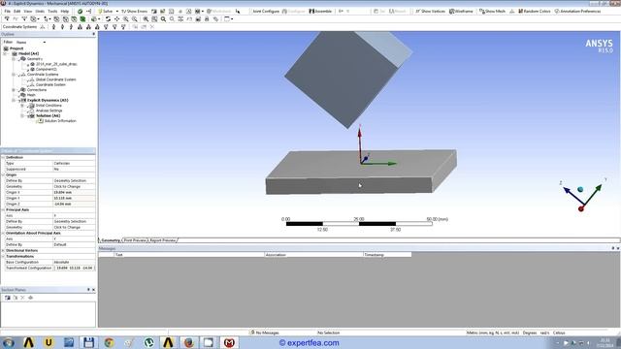Click the Origin Y value field
Screen dimensions: 621x349
coord(74,198)
